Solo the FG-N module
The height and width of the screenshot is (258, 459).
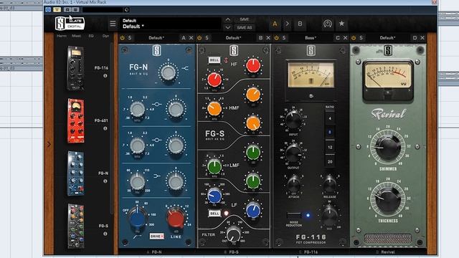tap(130, 38)
